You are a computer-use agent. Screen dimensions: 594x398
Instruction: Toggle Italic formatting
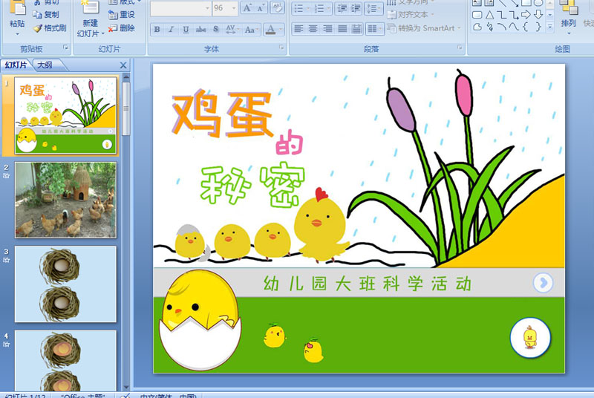point(172,30)
